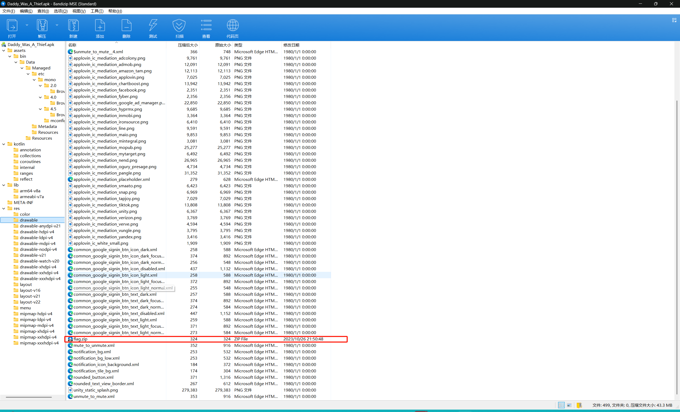This screenshot has width=680, height=412.
Task: Click the Delete (删除) toolbar icon
Action: click(126, 28)
